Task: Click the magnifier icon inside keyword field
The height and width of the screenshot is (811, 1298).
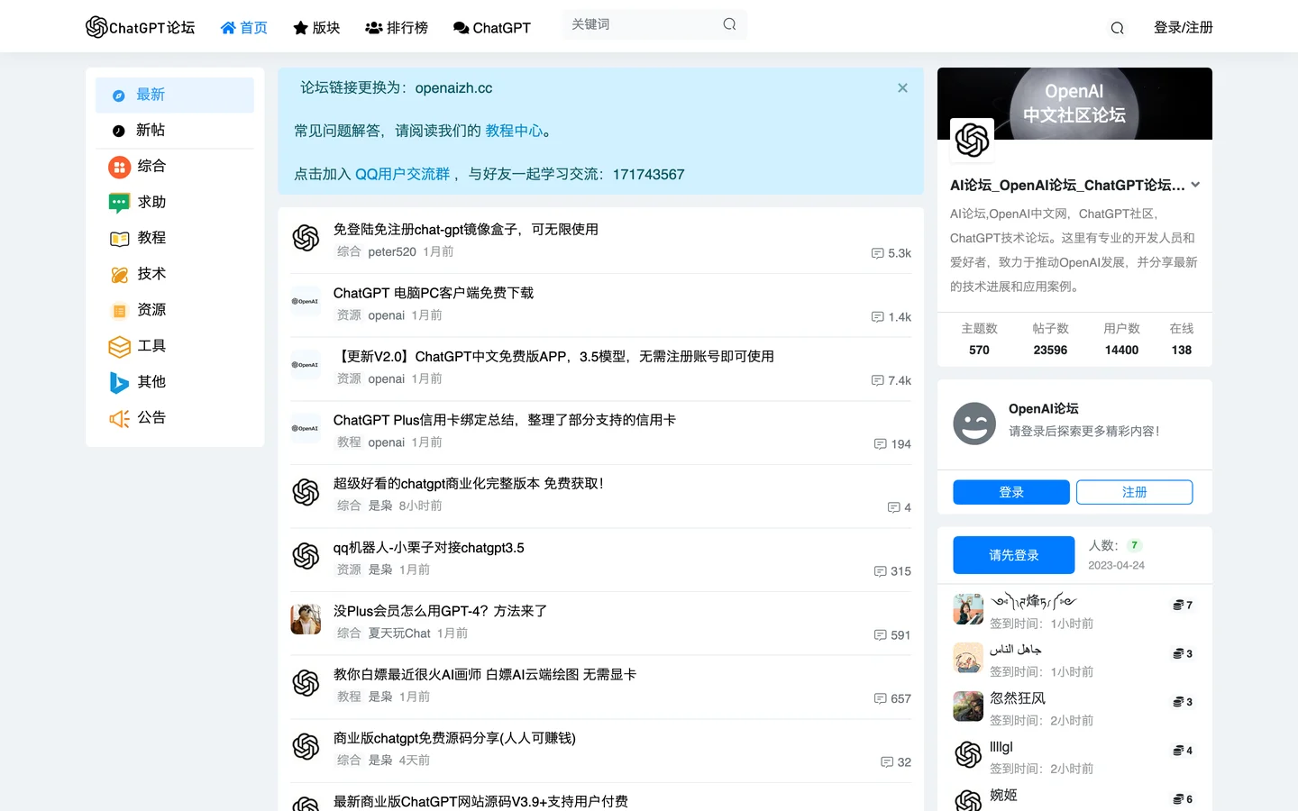Action: (729, 24)
